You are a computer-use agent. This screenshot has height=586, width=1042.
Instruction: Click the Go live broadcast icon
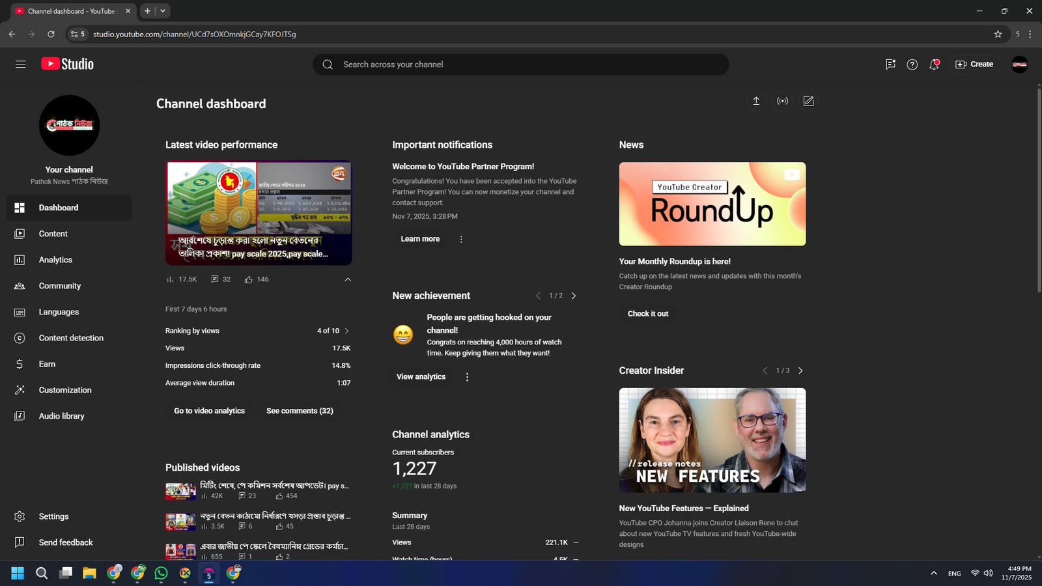tap(782, 101)
